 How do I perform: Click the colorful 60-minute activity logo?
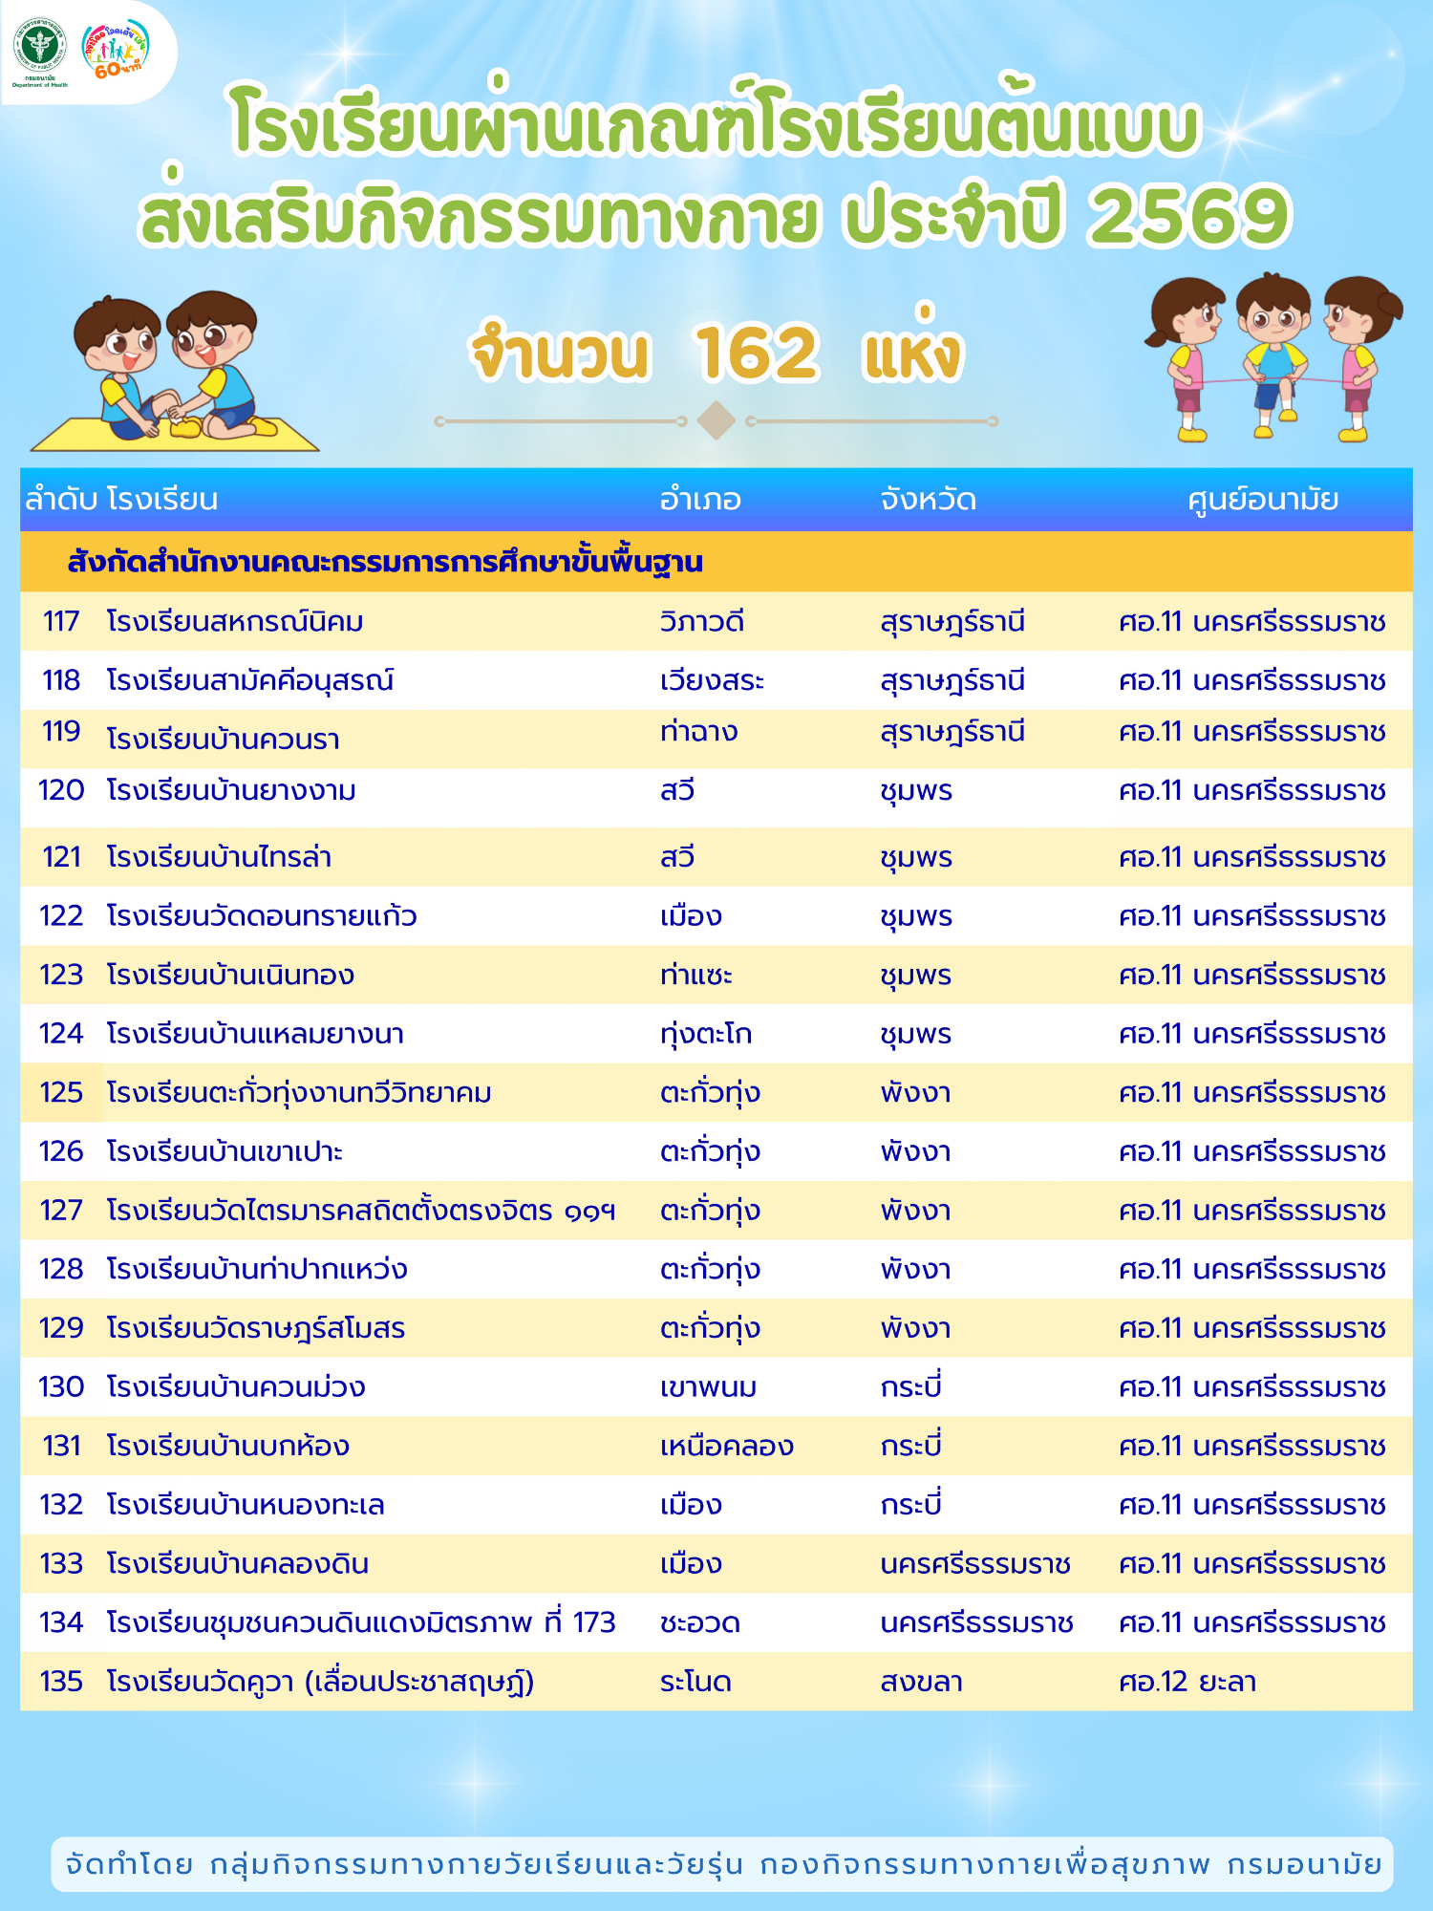[117, 49]
